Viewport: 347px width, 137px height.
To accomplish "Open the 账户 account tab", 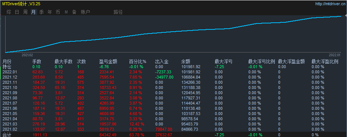I will pos(85,12).
